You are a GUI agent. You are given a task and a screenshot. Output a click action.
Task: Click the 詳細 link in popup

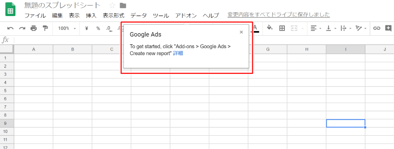click(x=178, y=53)
